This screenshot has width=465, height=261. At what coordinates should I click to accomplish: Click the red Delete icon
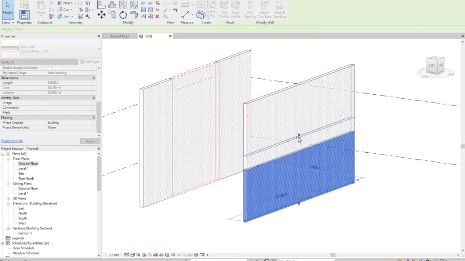tap(157, 16)
